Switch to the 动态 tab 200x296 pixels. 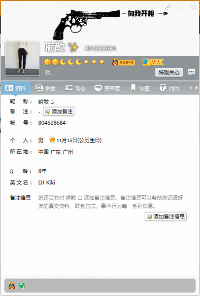[75, 88]
